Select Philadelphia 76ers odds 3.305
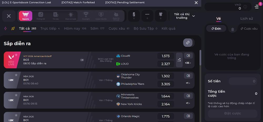The width and height of the screenshot is (263, 122). pyautogui.click(x=165, y=84)
